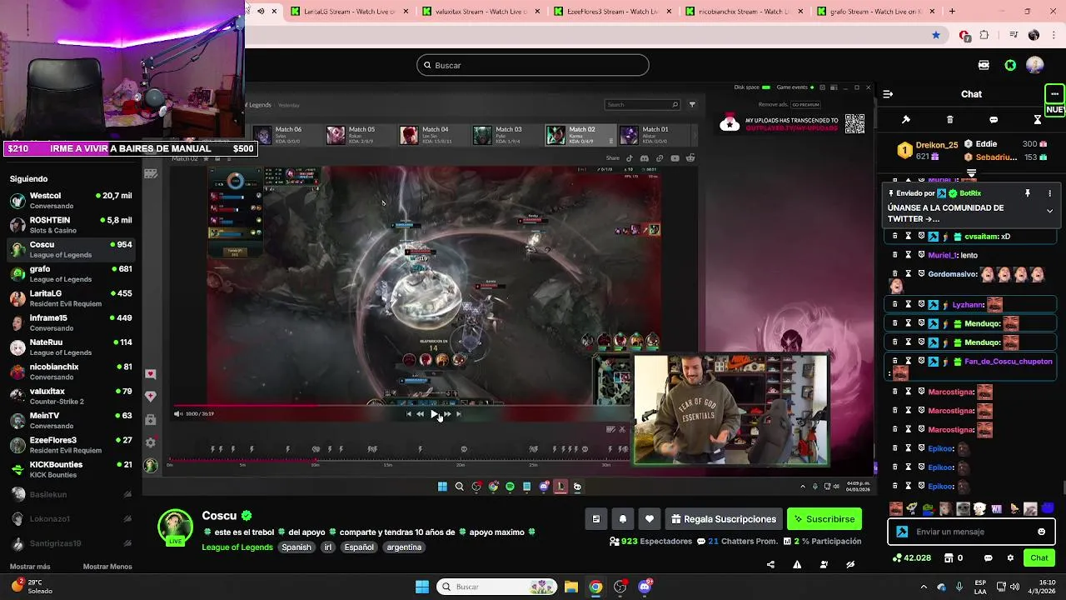Open Chrome from taskbar
Image resolution: width=1066 pixels, height=600 pixels.
pyautogui.click(x=595, y=587)
